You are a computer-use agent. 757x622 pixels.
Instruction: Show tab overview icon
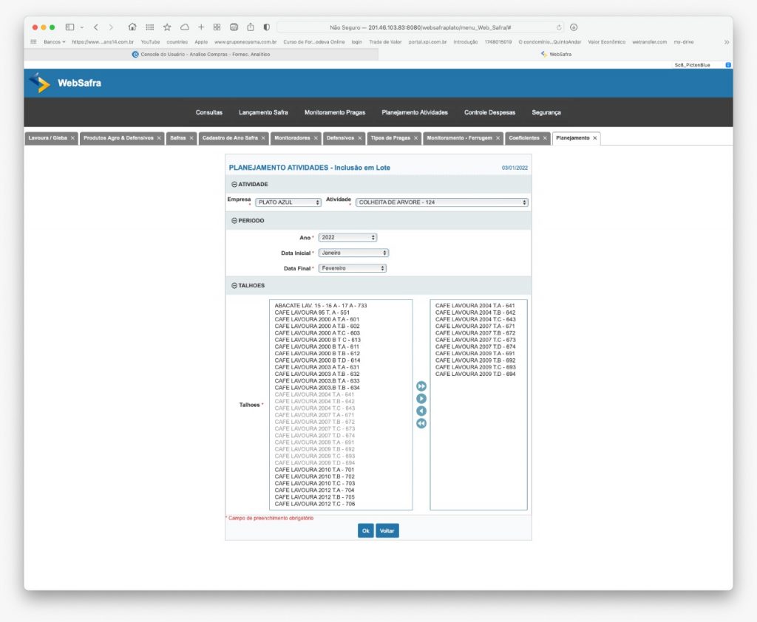(217, 27)
